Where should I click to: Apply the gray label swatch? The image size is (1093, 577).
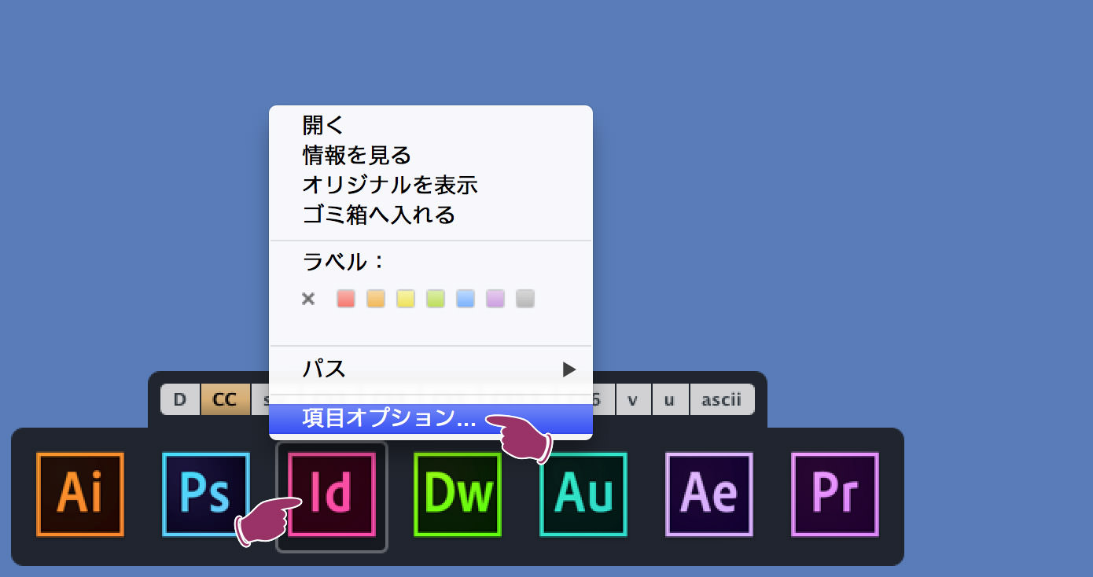(x=525, y=299)
